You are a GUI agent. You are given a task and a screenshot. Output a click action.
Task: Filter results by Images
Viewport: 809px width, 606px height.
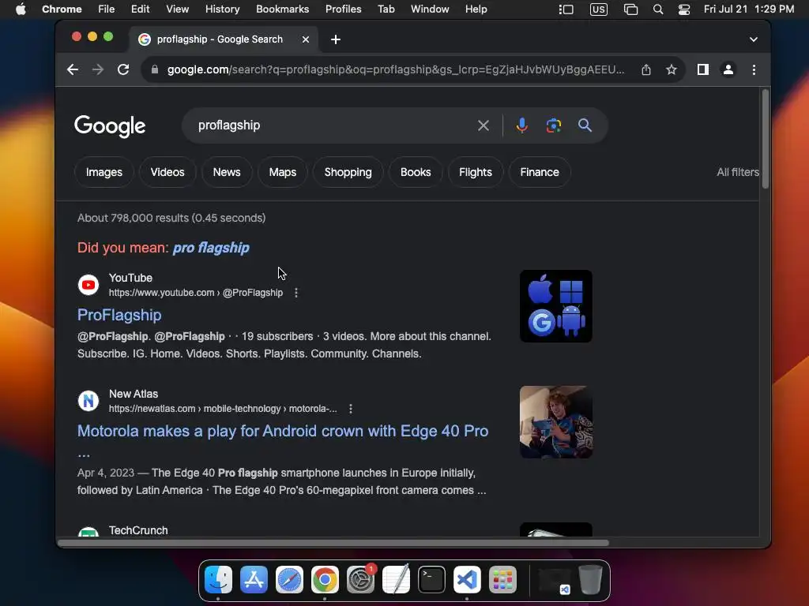click(x=104, y=172)
